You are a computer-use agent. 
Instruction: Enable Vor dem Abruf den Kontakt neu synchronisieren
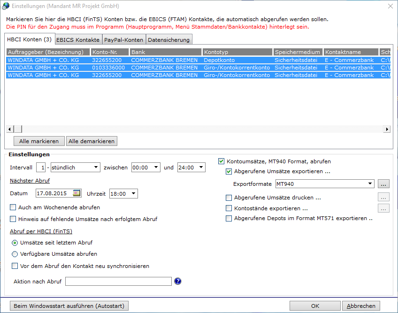[x=15, y=266]
